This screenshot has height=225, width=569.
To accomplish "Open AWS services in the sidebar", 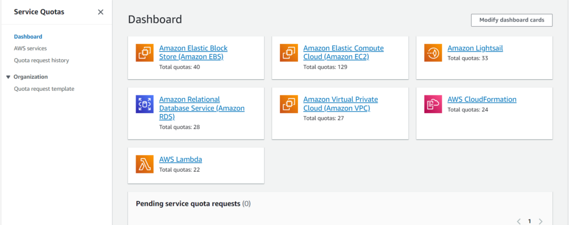I will point(30,48).
